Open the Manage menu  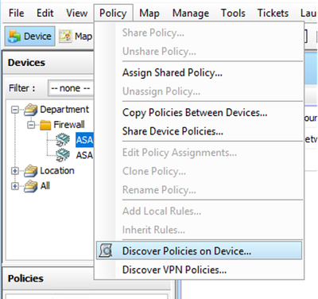pyautogui.click(x=191, y=13)
